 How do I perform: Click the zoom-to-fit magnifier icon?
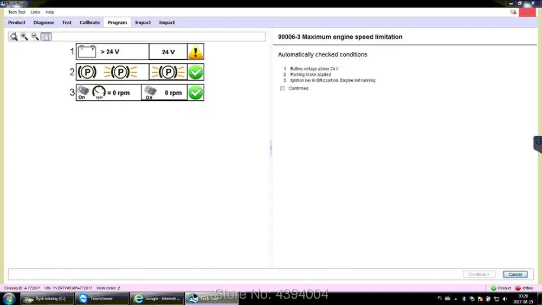click(14, 37)
